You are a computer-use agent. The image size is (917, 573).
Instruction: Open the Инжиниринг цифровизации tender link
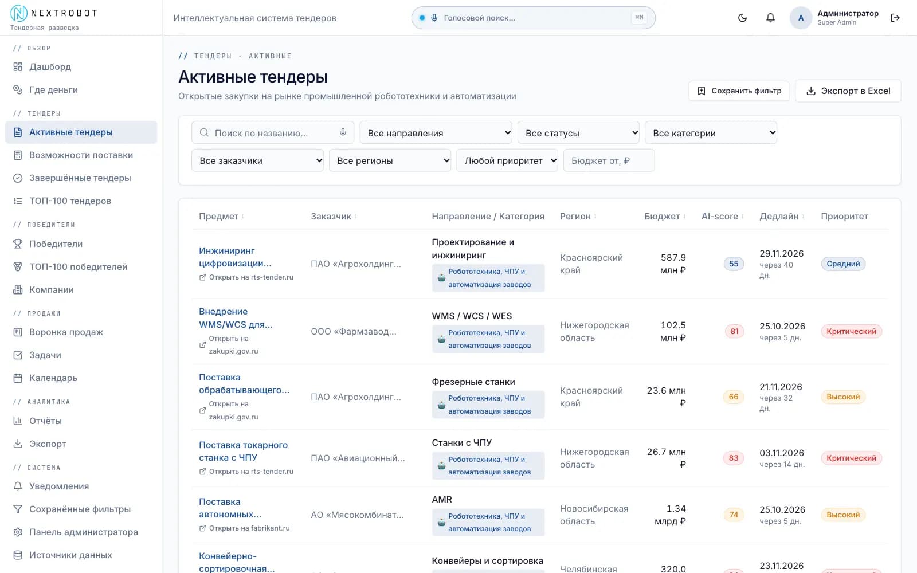235,257
